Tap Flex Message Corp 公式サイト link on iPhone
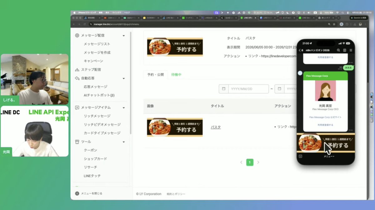 pyautogui.click(x=325, y=117)
